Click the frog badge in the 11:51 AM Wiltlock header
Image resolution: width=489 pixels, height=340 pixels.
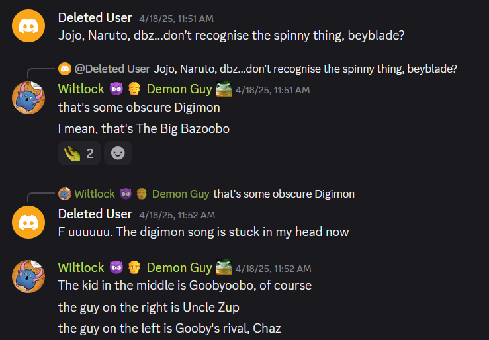pos(224,89)
